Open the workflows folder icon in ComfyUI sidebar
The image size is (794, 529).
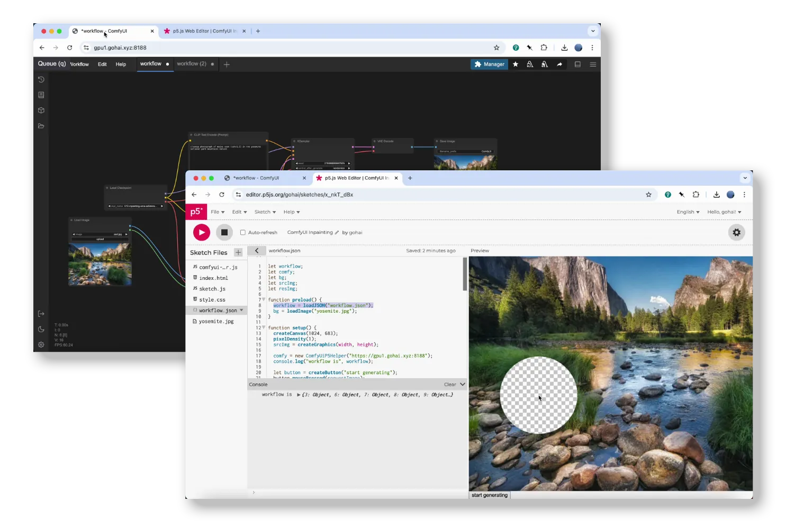pyautogui.click(x=41, y=126)
